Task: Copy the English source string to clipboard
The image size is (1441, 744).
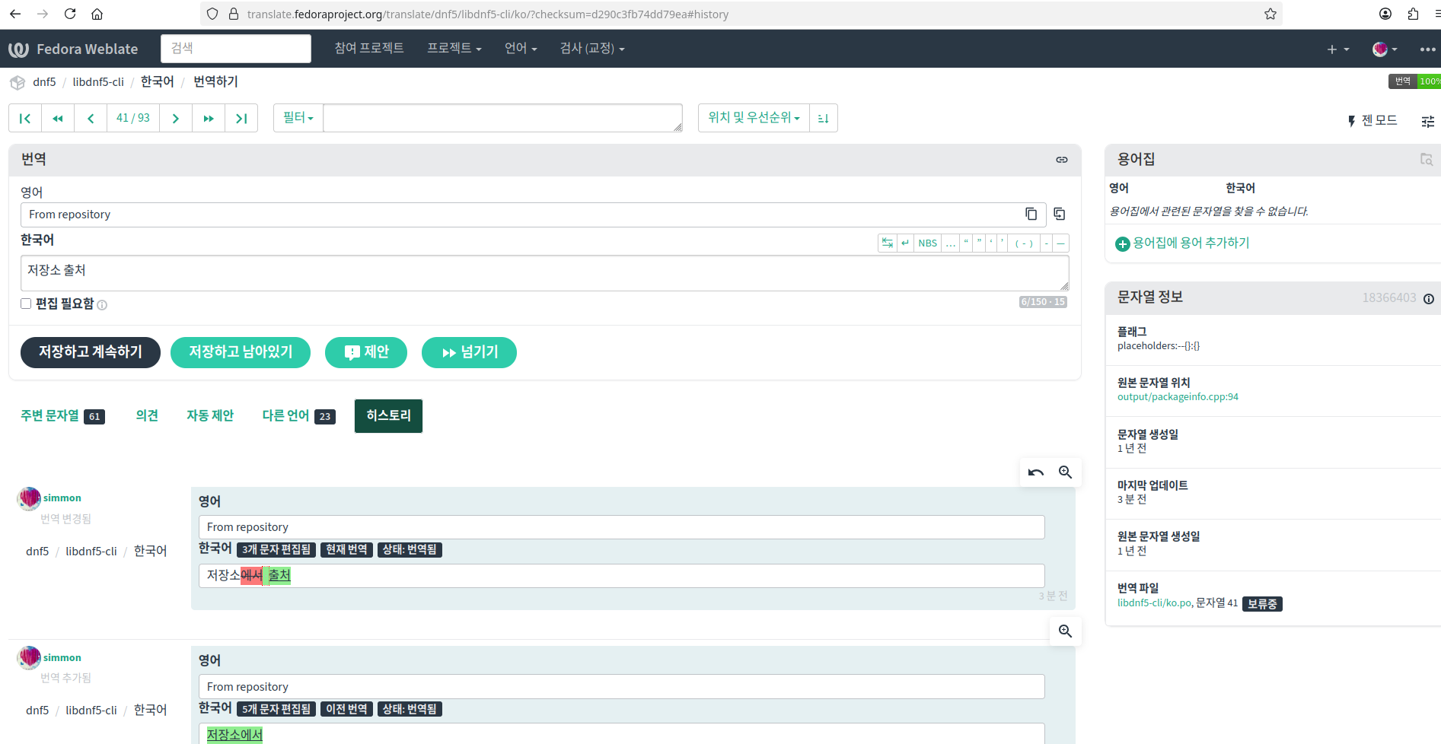Action: [x=1031, y=215]
